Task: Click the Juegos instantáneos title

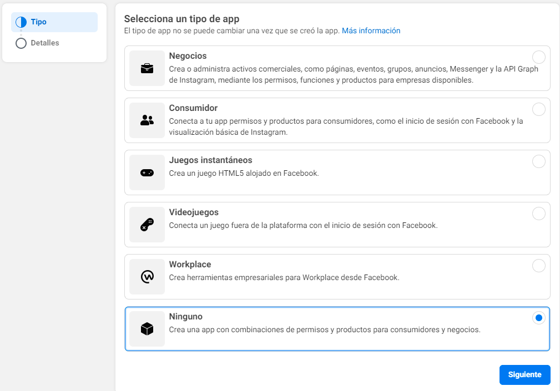Action: (x=211, y=160)
